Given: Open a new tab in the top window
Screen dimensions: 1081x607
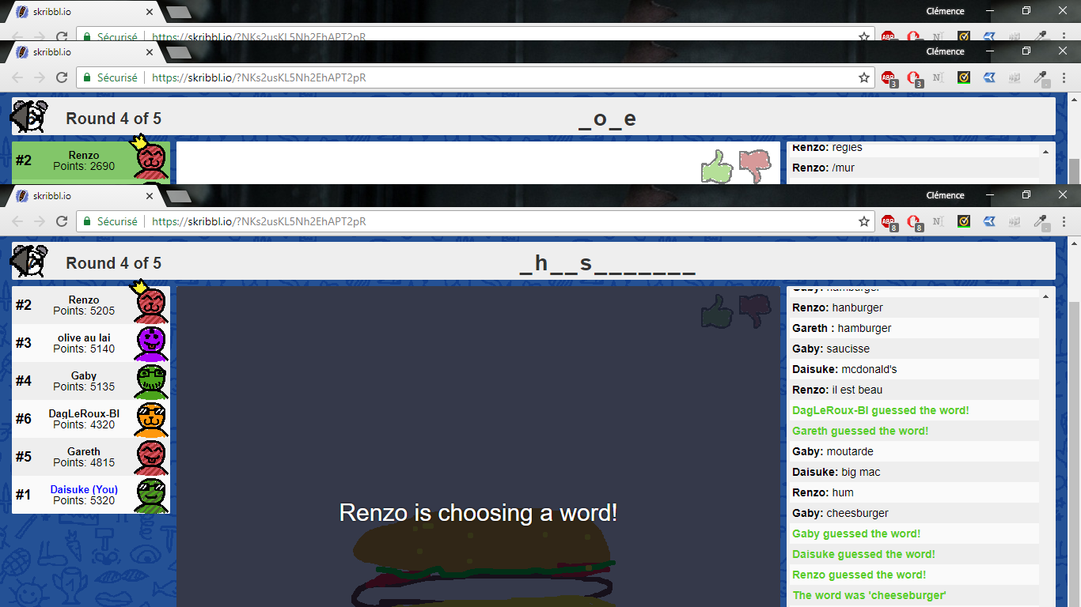Looking at the screenshot, I should pos(179,13).
